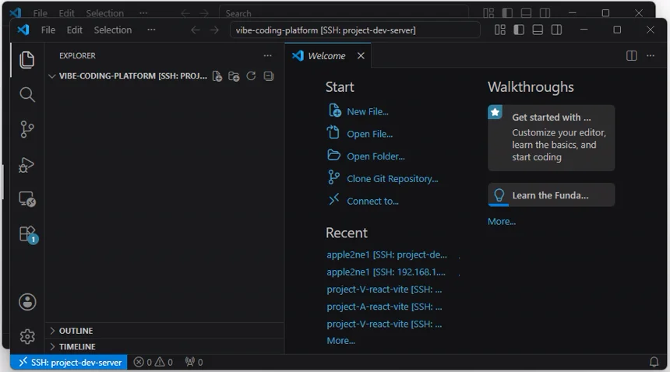Click the errors and warnings status indicator

[x=153, y=362]
